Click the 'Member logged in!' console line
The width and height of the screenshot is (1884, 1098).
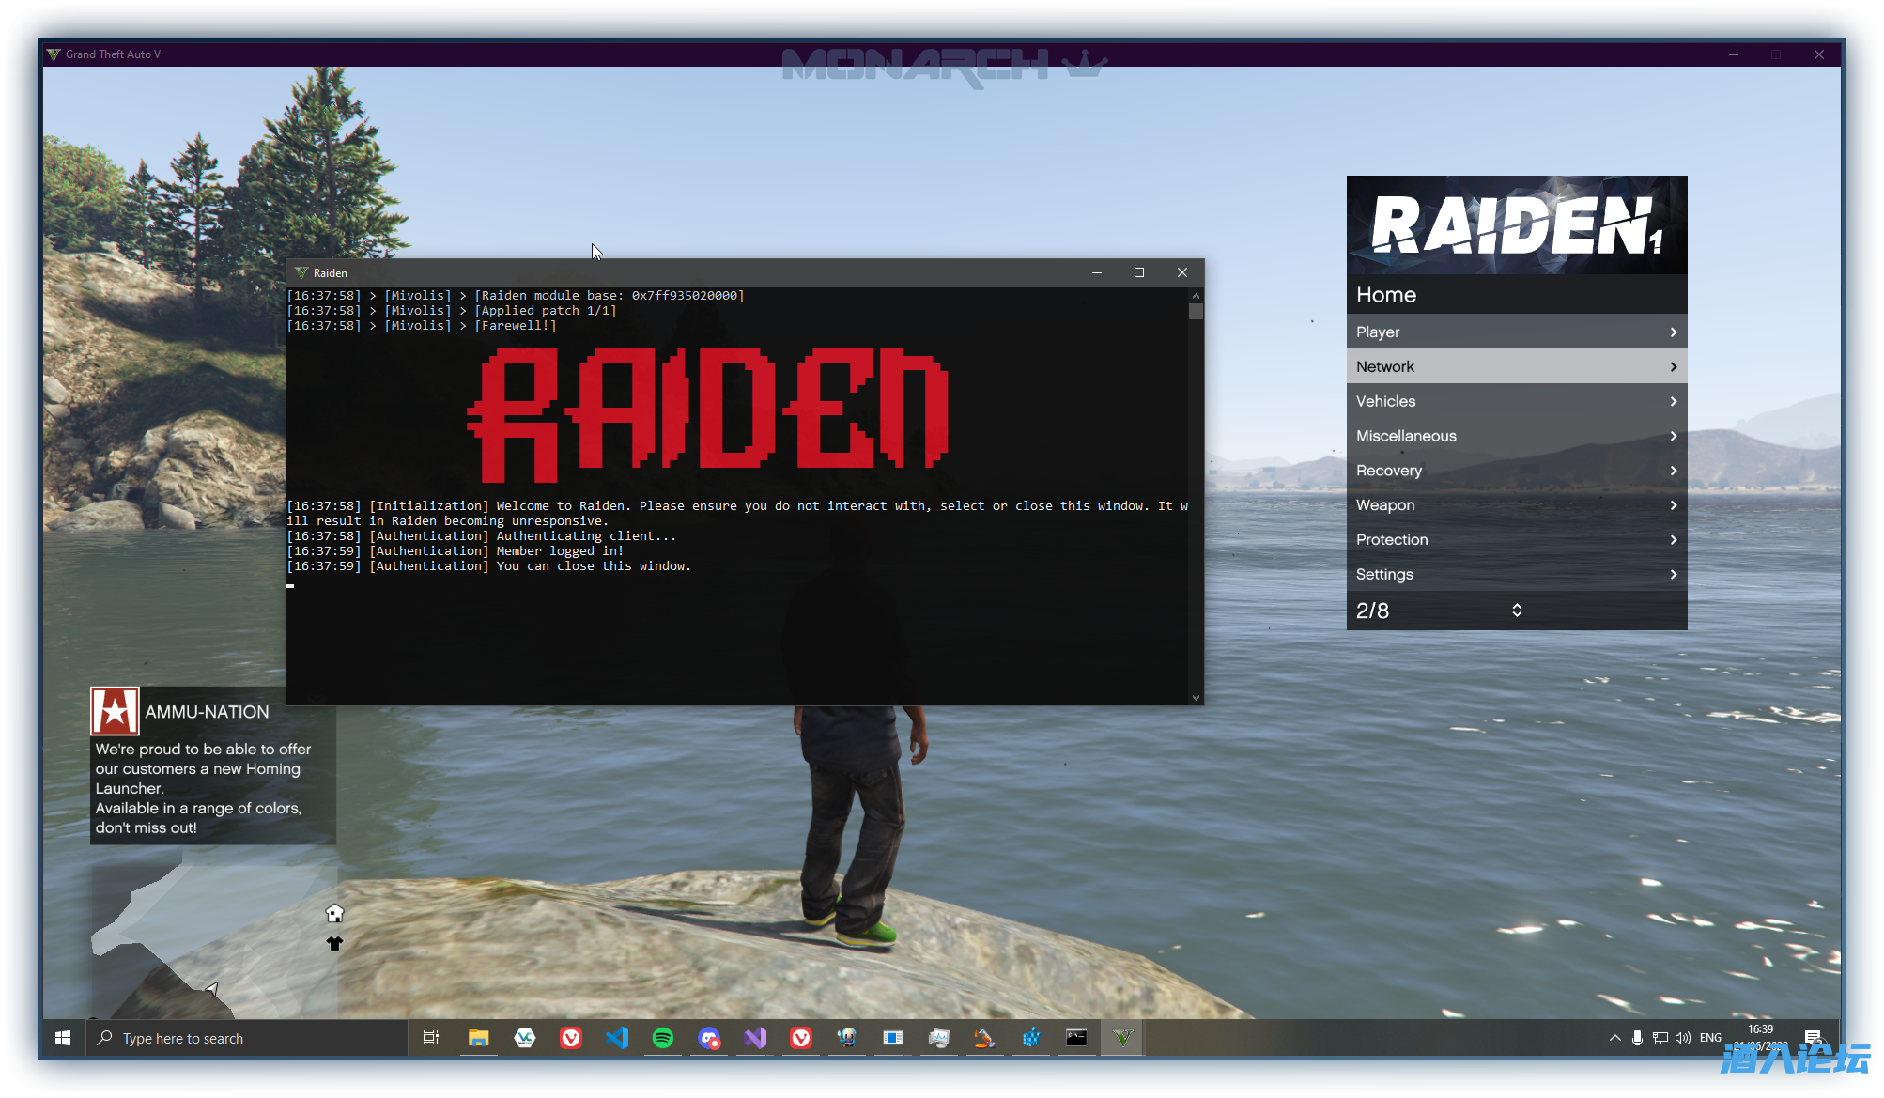click(456, 551)
